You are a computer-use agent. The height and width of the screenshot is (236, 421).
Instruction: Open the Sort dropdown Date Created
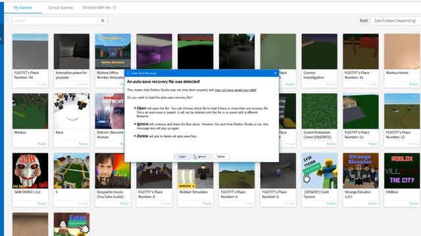tap(395, 20)
